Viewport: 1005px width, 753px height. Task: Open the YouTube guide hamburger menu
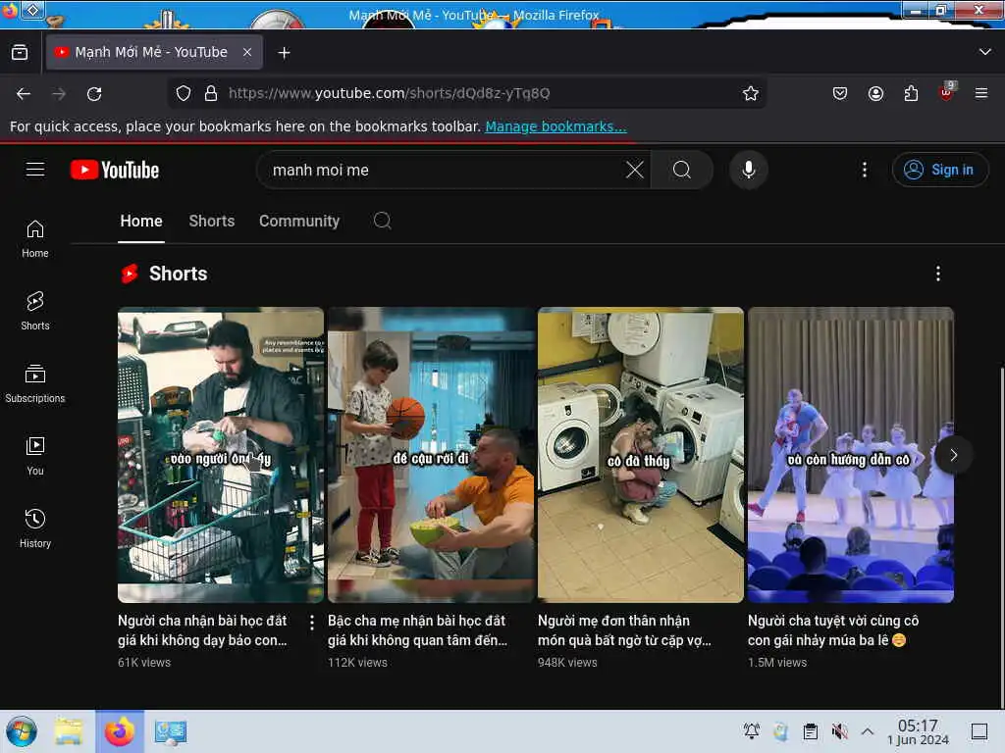35,169
